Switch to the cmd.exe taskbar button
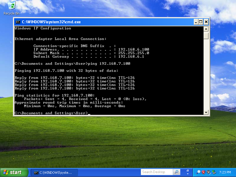236x177 pixels. pyautogui.click(x=54, y=173)
